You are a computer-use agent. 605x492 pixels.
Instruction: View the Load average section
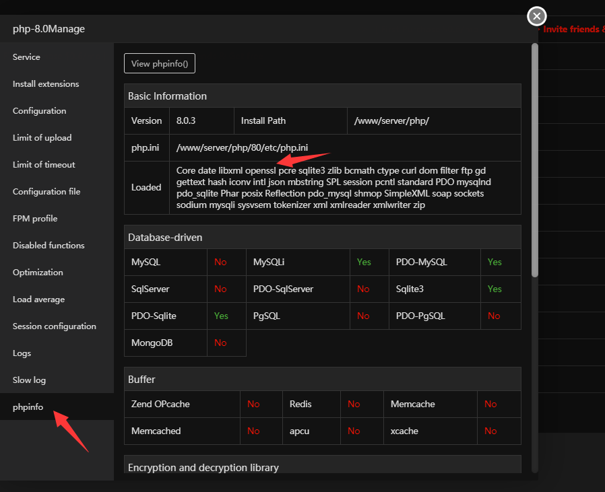(39, 300)
